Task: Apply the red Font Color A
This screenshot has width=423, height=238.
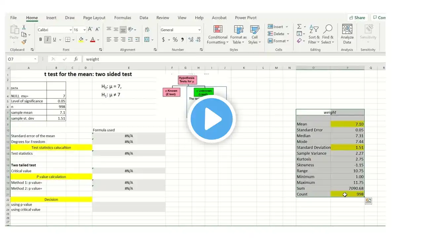Action: [93, 40]
